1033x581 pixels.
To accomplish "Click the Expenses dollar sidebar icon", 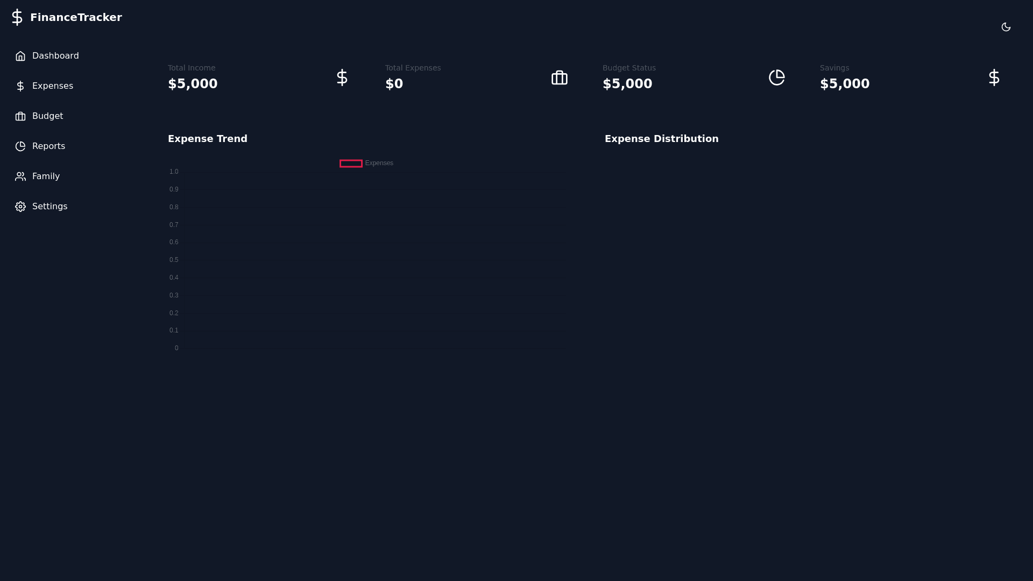I will (x=20, y=86).
